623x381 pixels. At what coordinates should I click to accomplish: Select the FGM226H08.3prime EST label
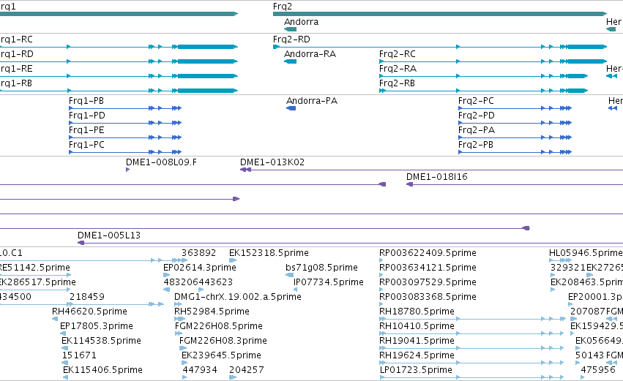[223, 341]
